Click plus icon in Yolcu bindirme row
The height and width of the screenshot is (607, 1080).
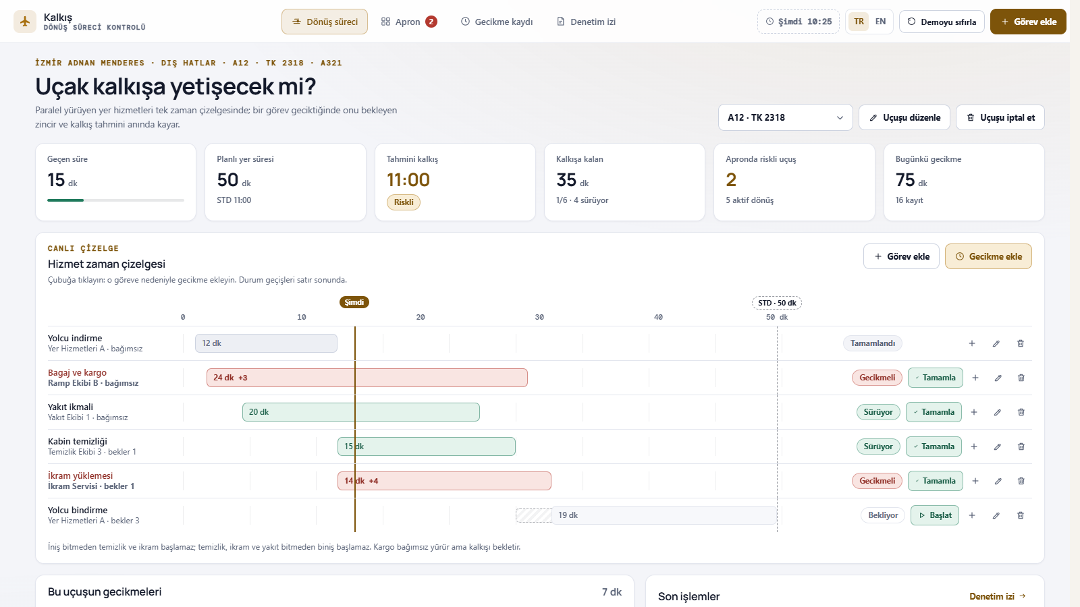972,515
